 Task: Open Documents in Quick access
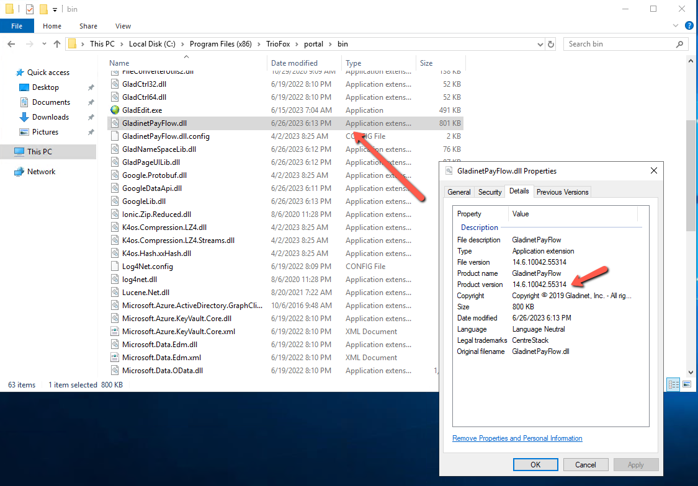[51, 102]
